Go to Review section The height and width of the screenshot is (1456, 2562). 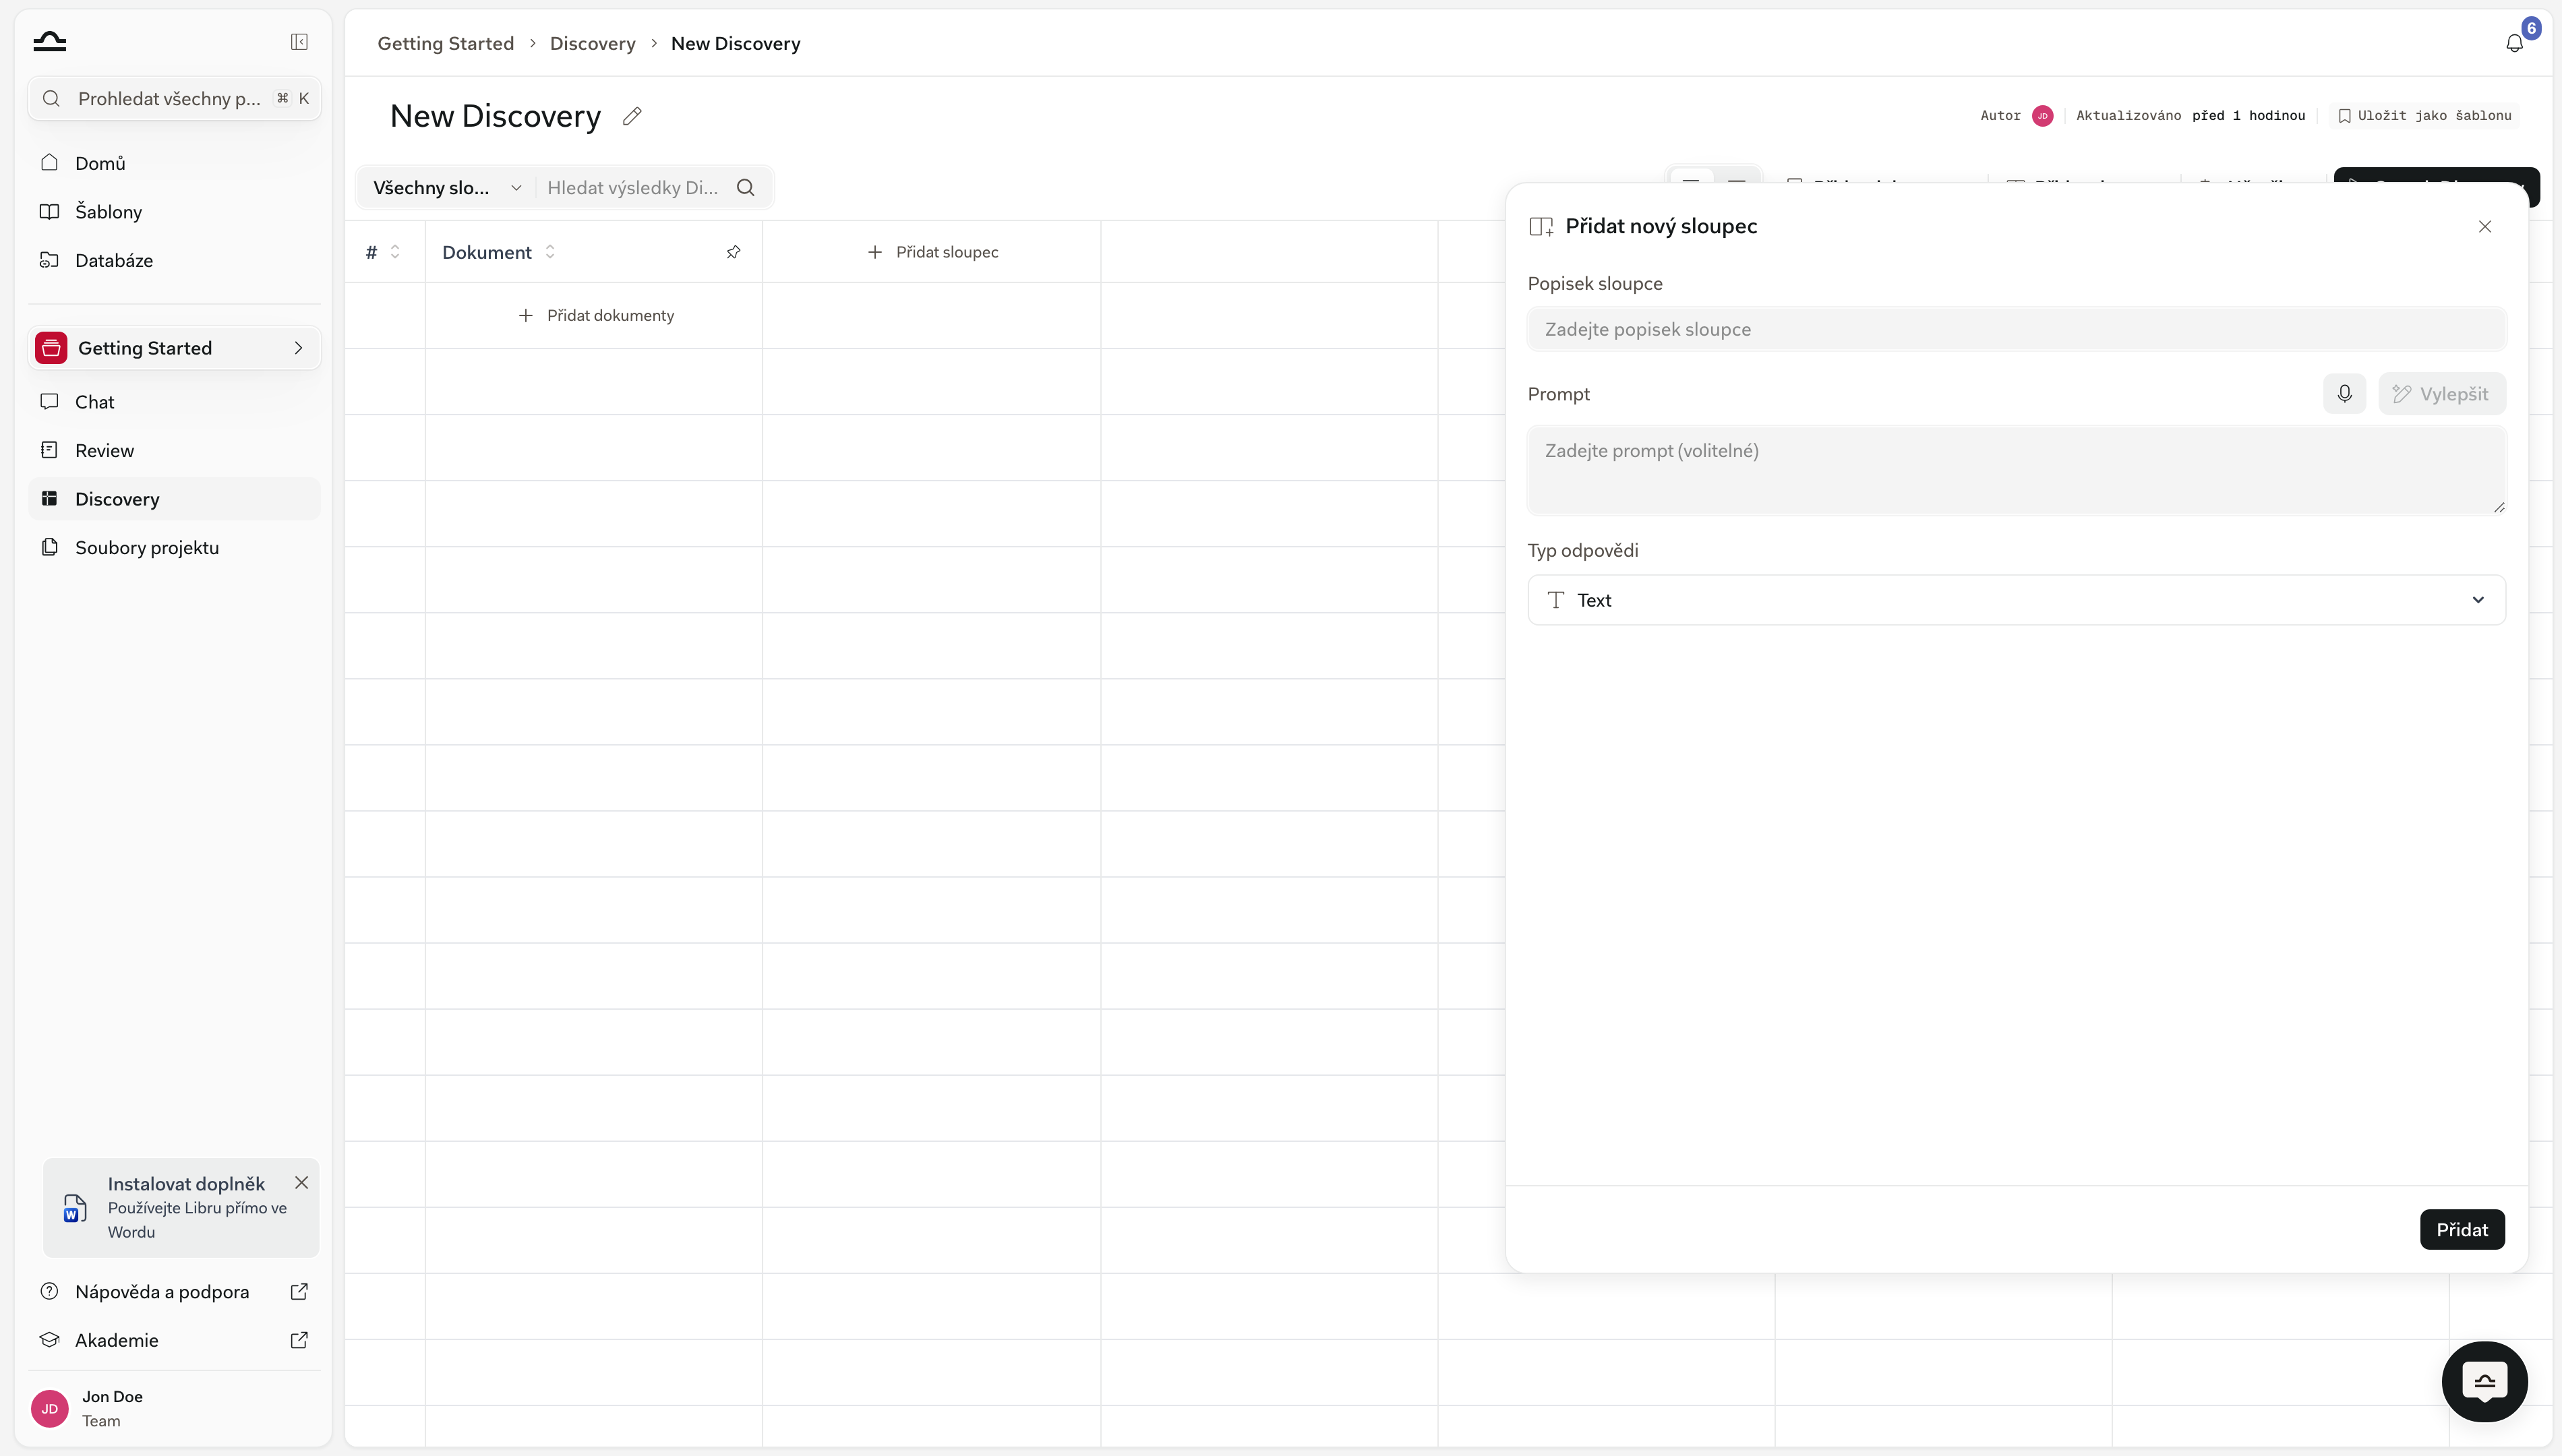(174, 450)
